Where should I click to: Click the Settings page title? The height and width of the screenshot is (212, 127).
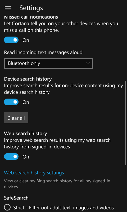[31, 8]
